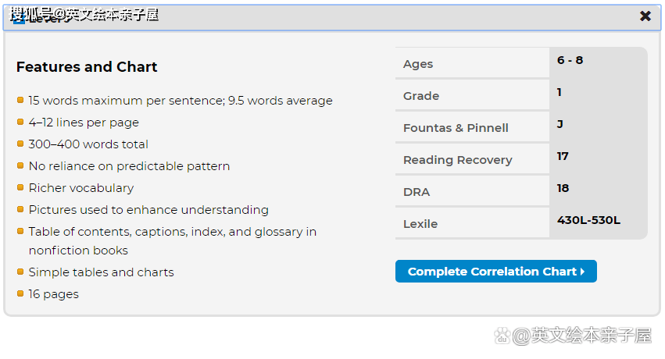Click the DRA row label
Viewport: 665px width, 359px height.
click(x=417, y=192)
